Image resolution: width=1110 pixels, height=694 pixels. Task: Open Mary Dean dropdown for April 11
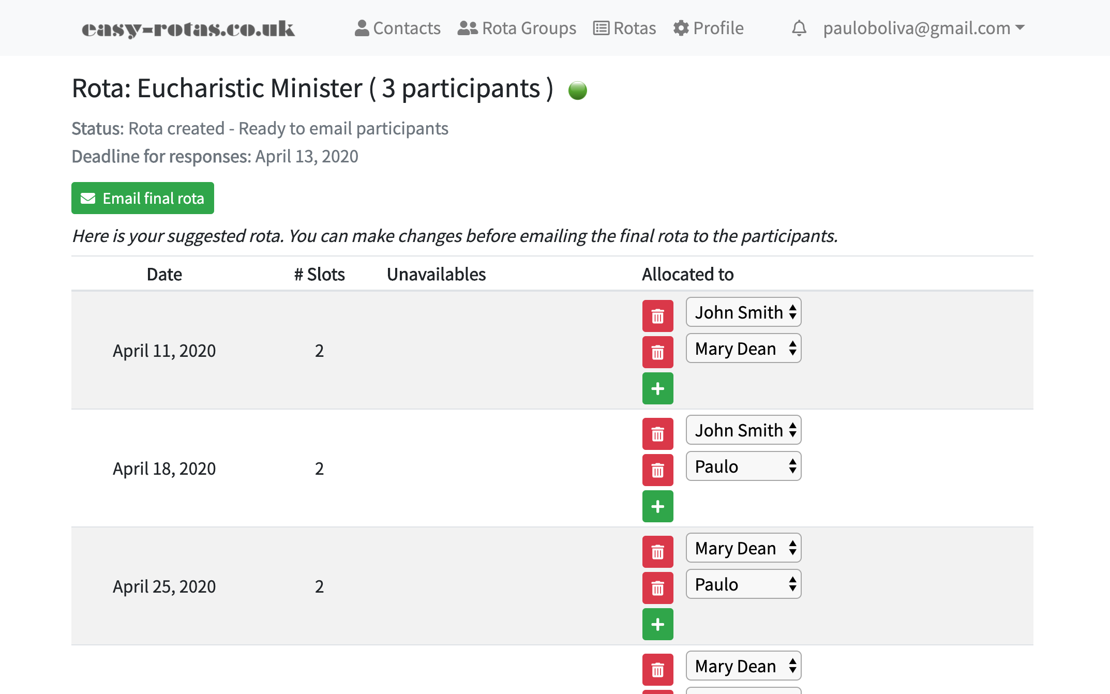pyautogui.click(x=743, y=349)
